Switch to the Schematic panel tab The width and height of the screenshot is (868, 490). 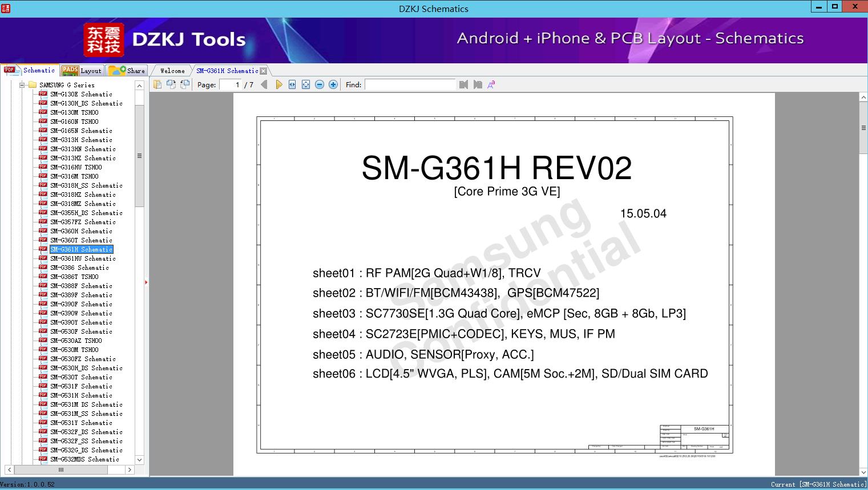pos(30,70)
